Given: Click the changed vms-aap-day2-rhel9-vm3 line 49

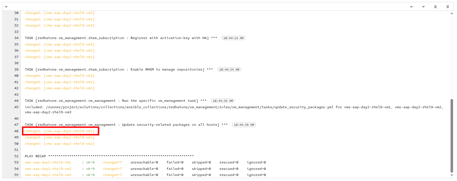Looking at the screenshot, I should coord(60,137).
